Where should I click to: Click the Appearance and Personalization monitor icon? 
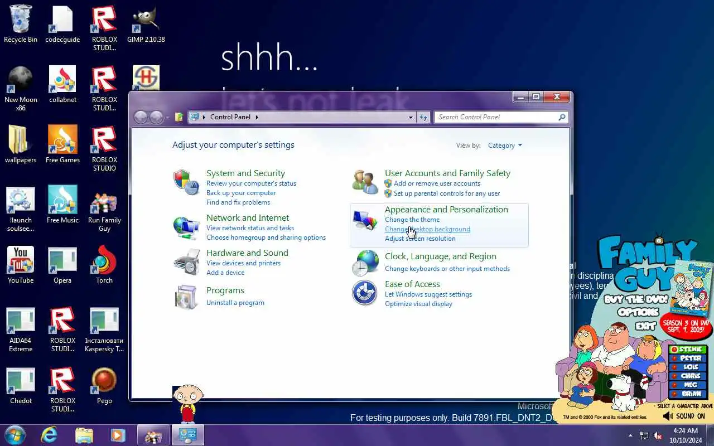pyautogui.click(x=365, y=219)
